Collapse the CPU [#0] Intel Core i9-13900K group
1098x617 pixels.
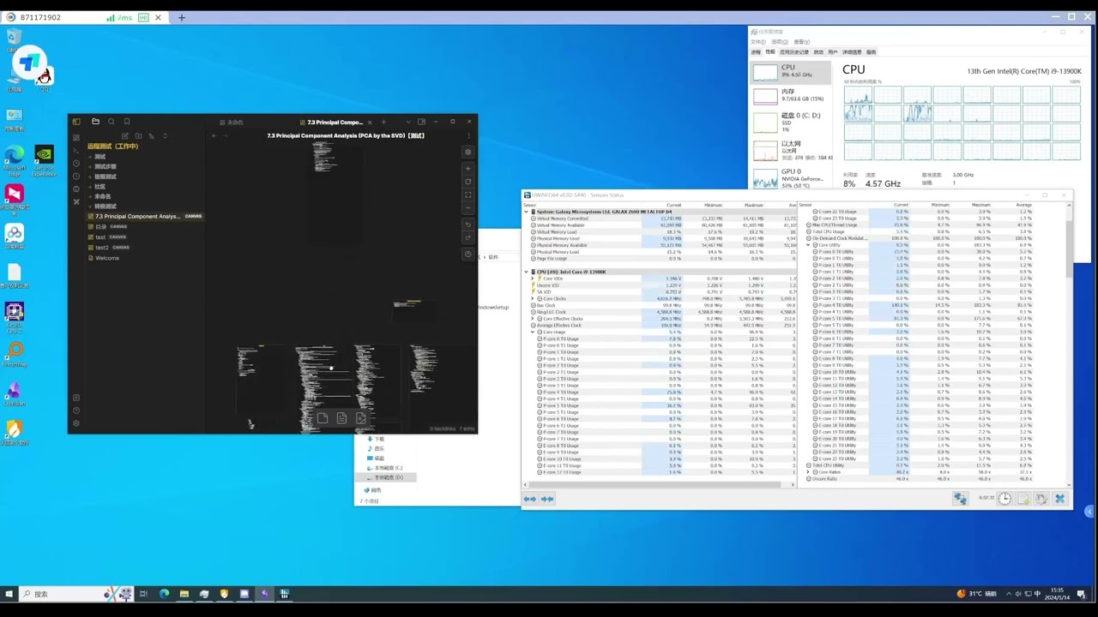[x=527, y=272]
